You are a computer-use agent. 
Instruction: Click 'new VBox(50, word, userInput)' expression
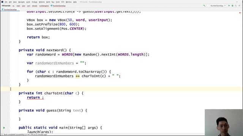[79, 20]
